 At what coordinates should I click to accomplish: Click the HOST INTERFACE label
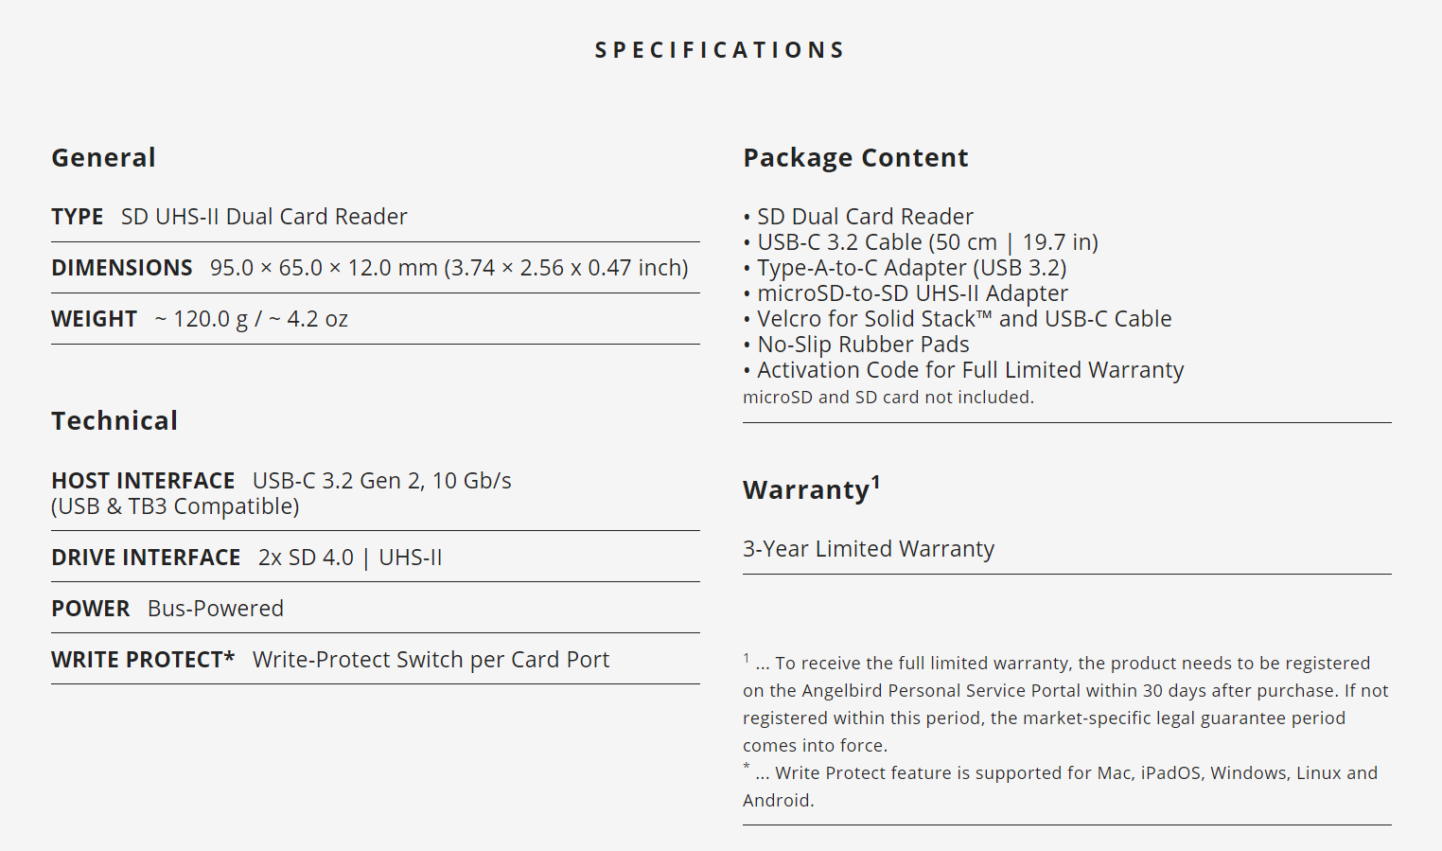143,481
